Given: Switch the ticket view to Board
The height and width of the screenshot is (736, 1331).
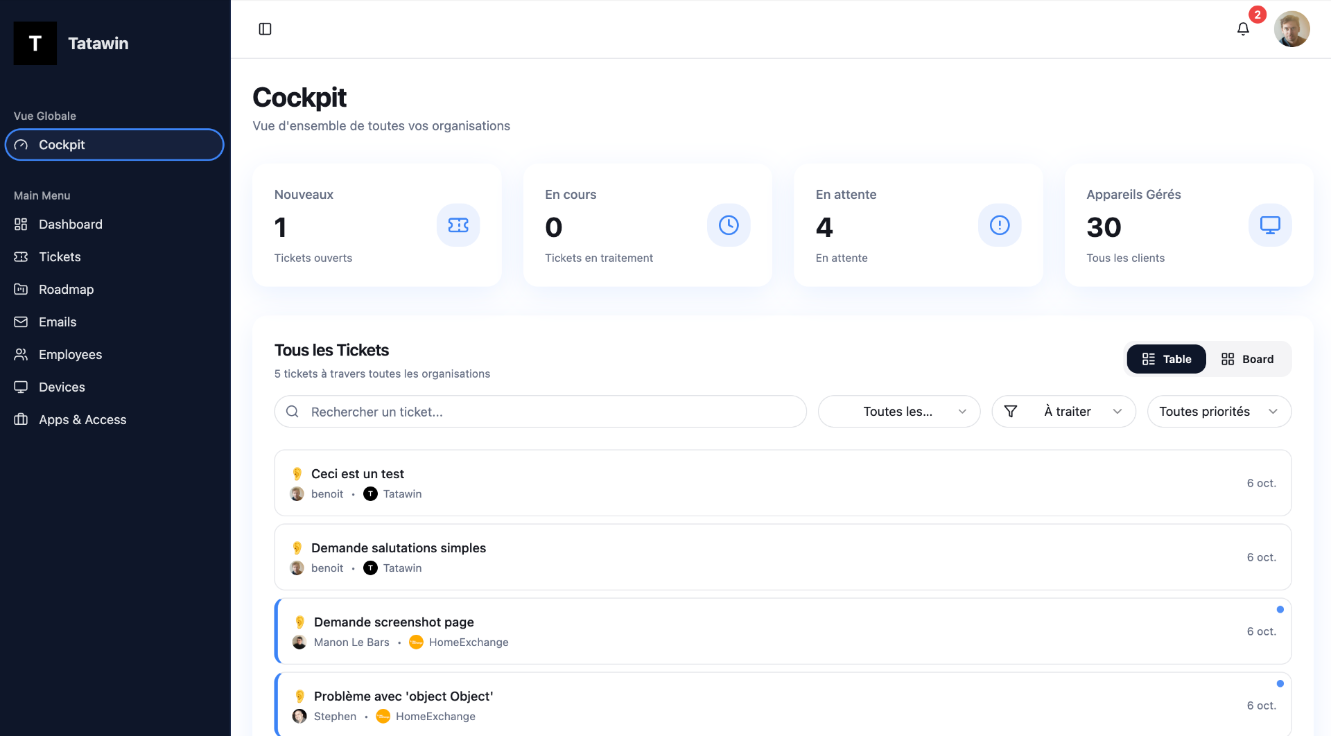Looking at the screenshot, I should [1248, 359].
